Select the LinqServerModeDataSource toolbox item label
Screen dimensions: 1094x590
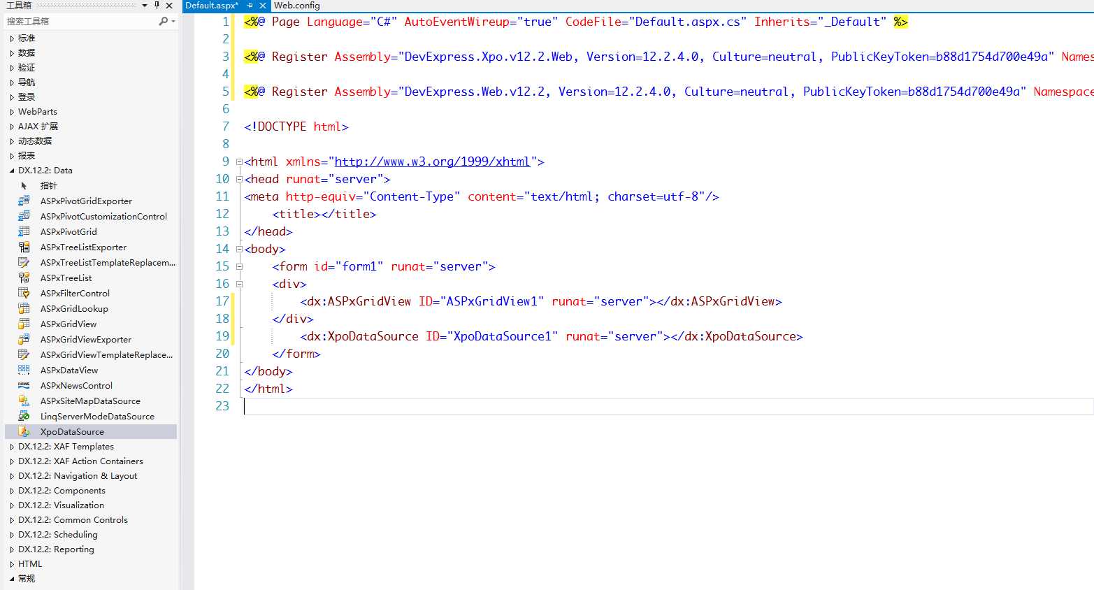coord(97,416)
